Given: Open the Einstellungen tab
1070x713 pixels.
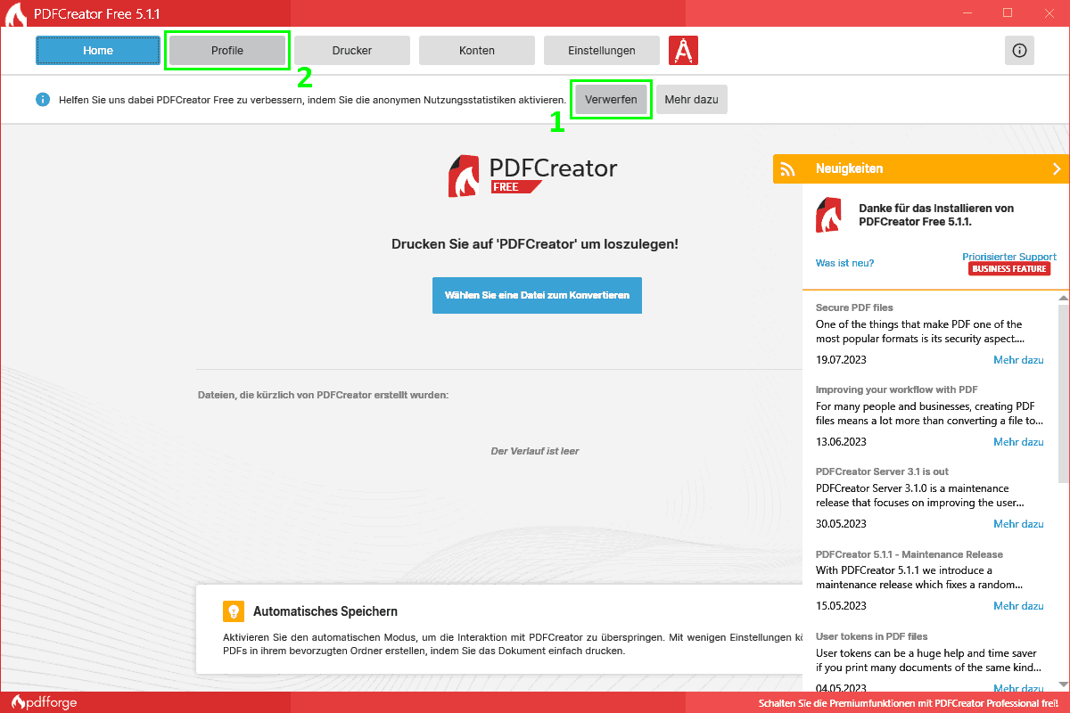Looking at the screenshot, I should [x=602, y=51].
